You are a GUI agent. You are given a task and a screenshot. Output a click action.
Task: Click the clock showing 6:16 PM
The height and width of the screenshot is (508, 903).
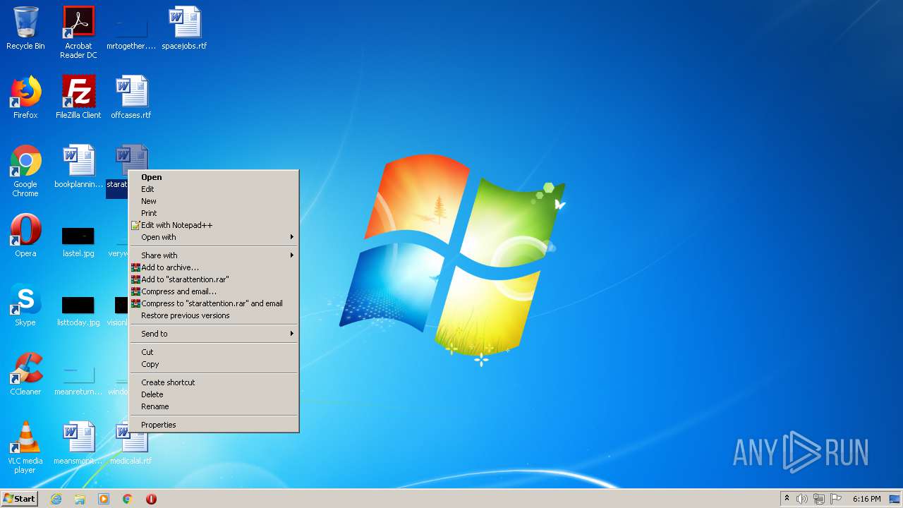tap(866, 499)
